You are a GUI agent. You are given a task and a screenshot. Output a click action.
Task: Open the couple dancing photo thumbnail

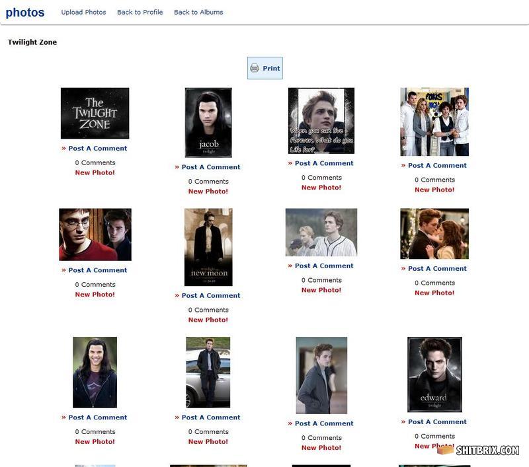[x=434, y=234]
